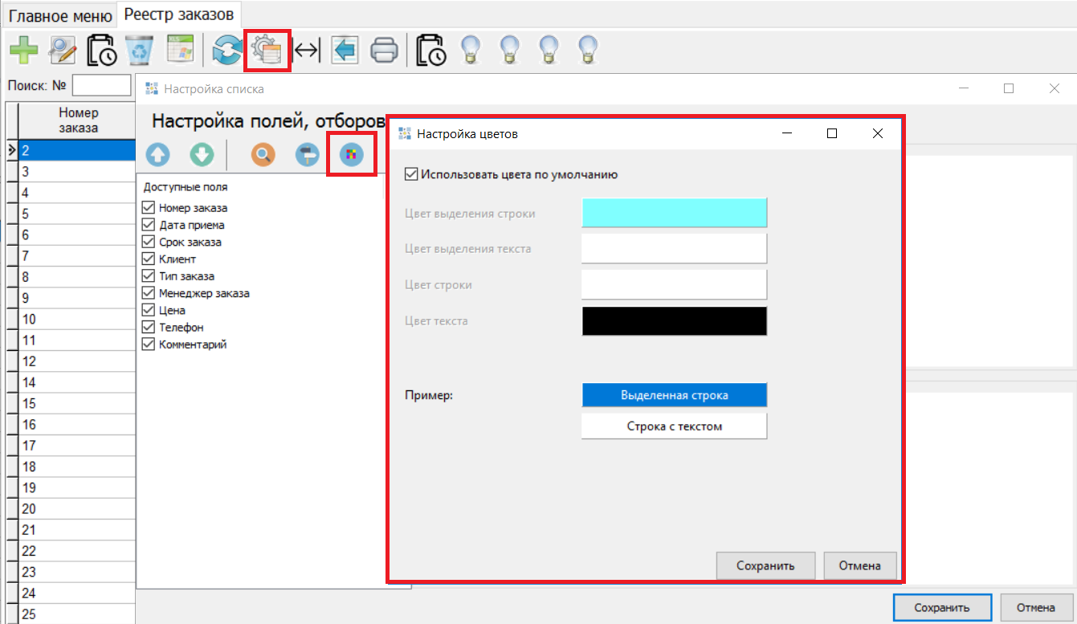Click the green plus add order icon

click(23, 51)
